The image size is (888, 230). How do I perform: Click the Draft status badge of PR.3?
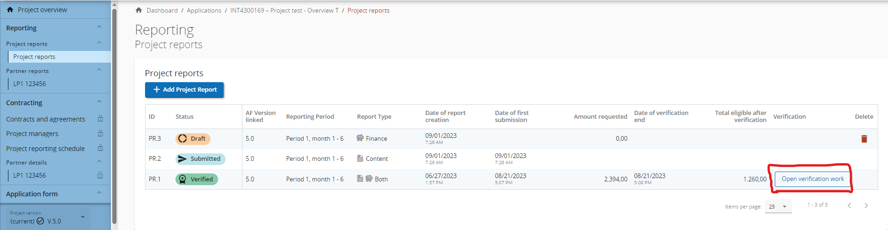click(193, 139)
